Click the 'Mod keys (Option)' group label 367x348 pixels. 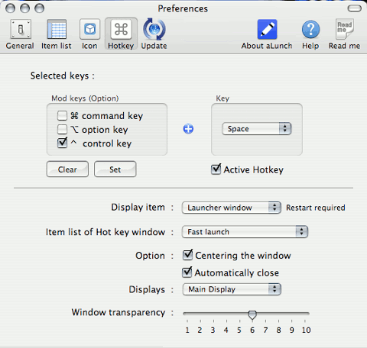(x=85, y=98)
